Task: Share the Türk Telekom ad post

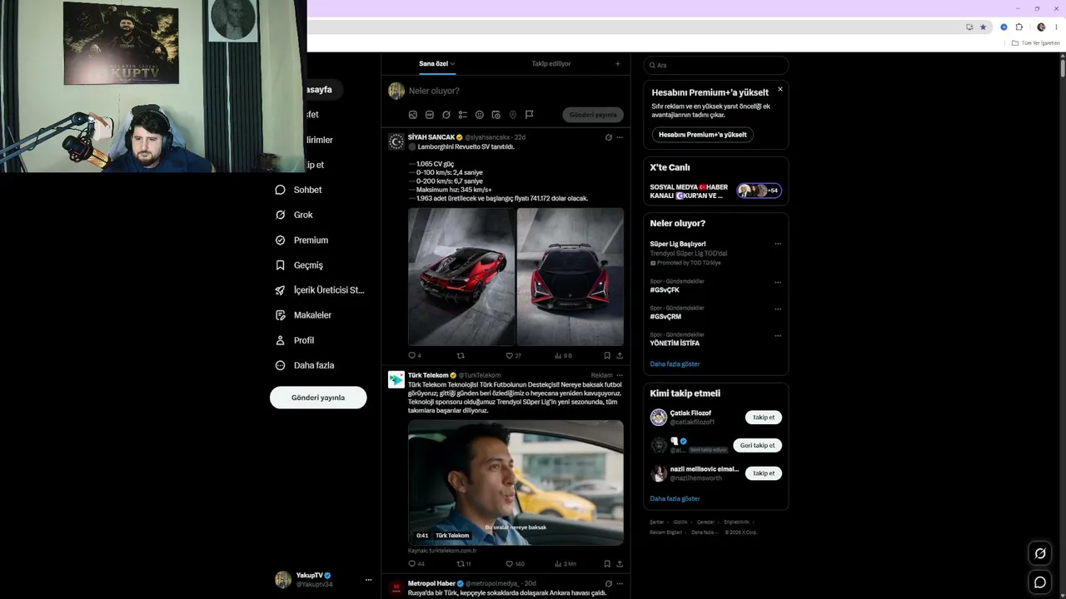Action: pyautogui.click(x=620, y=563)
